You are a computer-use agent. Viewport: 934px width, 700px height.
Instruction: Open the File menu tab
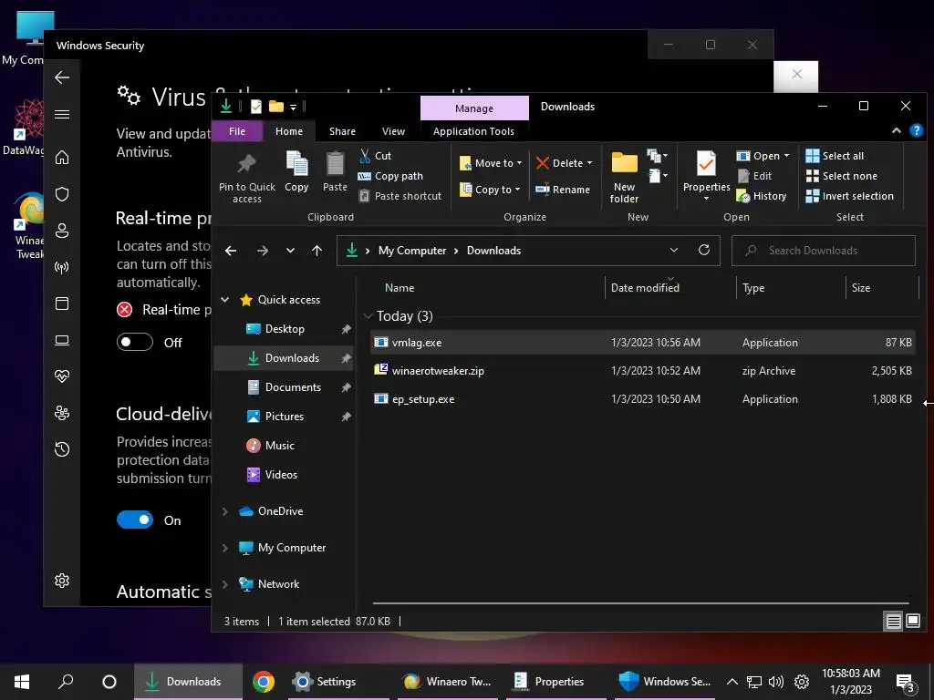click(237, 131)
